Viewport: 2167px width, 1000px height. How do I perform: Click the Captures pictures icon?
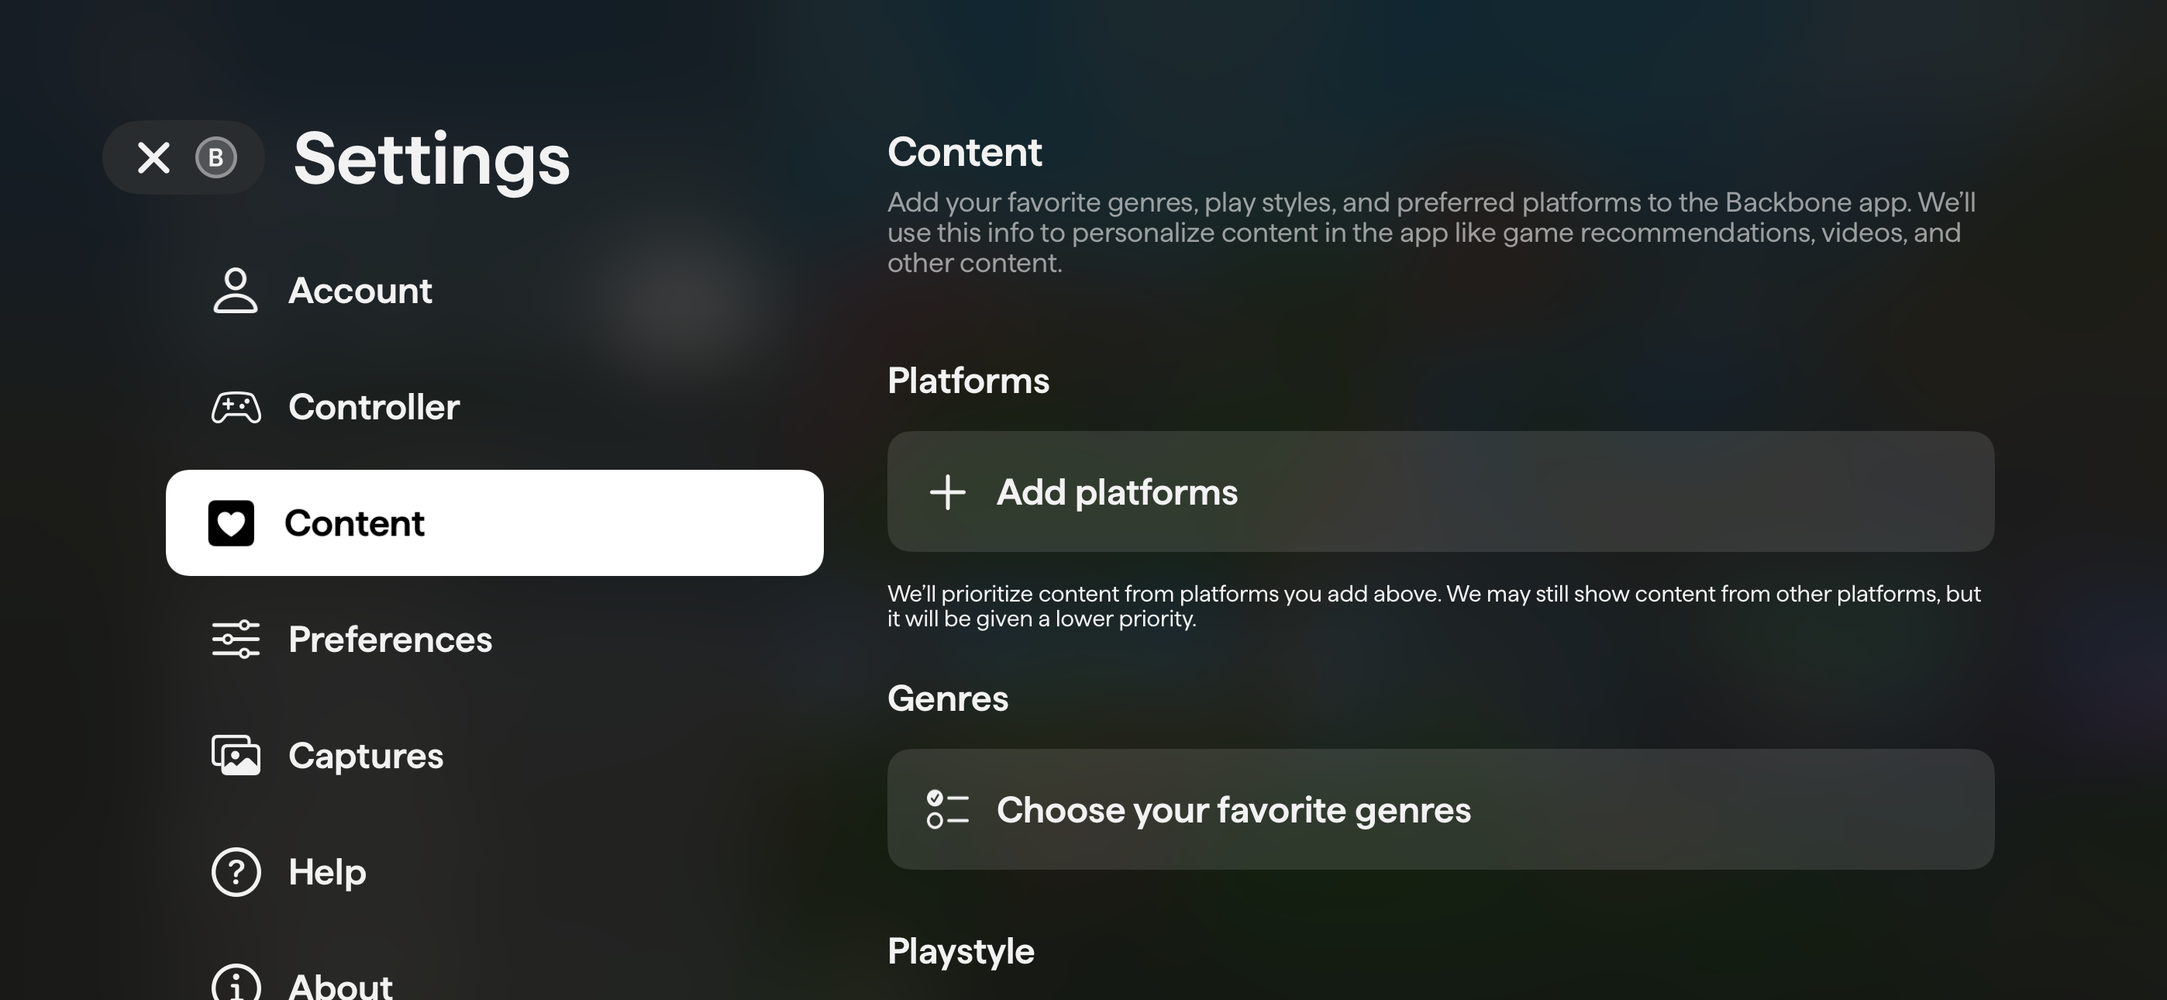coord(236,755)
